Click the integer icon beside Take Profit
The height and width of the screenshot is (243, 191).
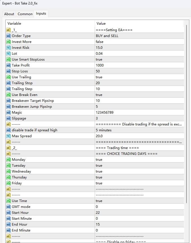click(x=8, y=65)
